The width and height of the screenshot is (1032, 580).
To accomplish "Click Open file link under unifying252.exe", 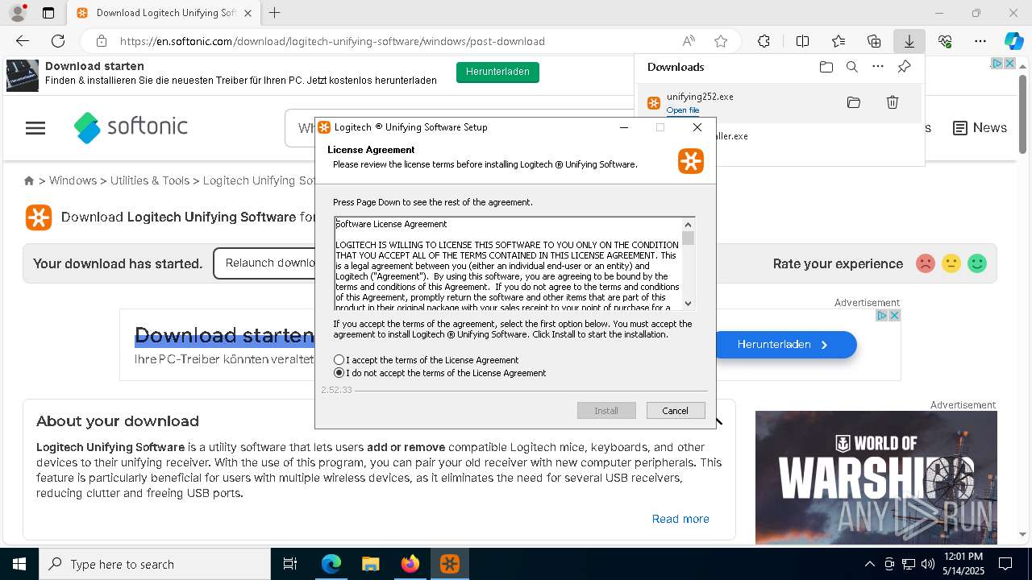I will click(682, 110).
